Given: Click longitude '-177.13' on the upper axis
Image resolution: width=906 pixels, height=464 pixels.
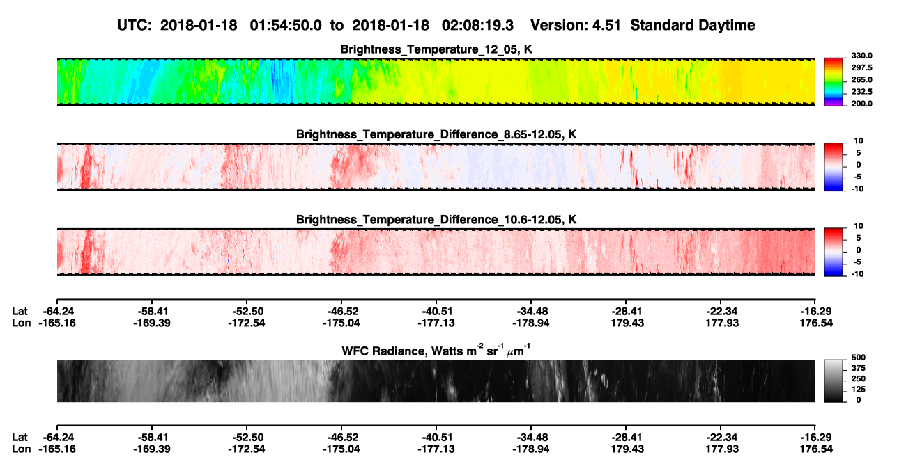Looking at the screenshot, I should (436, 323).
